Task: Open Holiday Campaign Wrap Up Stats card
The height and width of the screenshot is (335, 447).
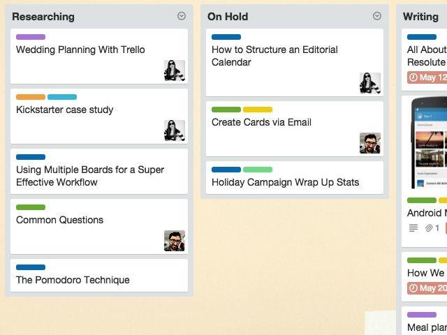Action: [285, 182]
